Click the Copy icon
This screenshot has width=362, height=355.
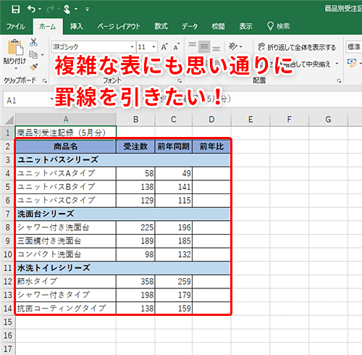(33, 55)
